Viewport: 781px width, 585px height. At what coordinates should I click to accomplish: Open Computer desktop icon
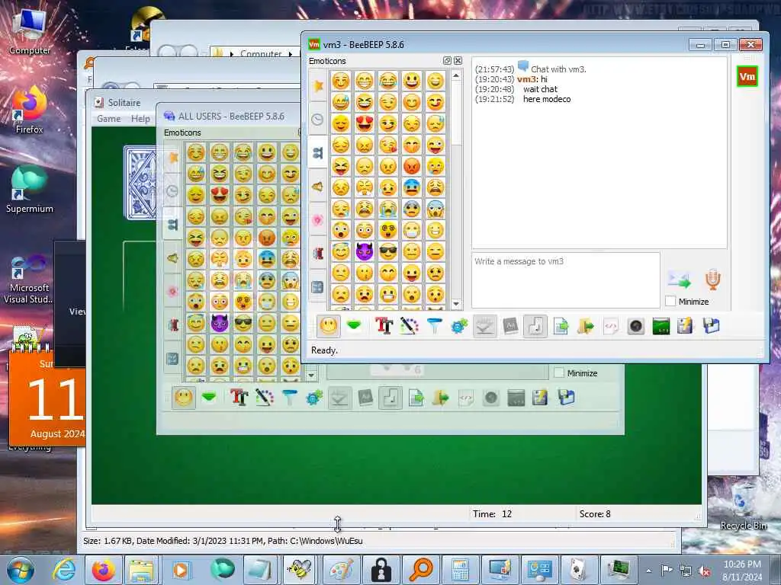pos(30,31)
